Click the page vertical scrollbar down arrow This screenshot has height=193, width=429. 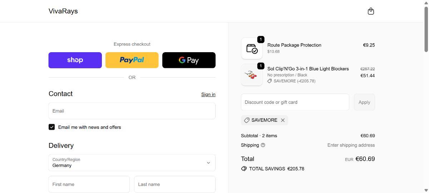point(426,190)
